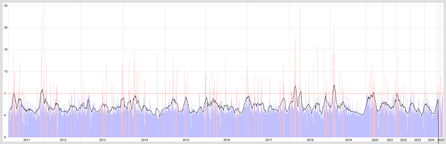
Task: Click the 2015 year label on the x-axis
Action: tap(186, 140)
